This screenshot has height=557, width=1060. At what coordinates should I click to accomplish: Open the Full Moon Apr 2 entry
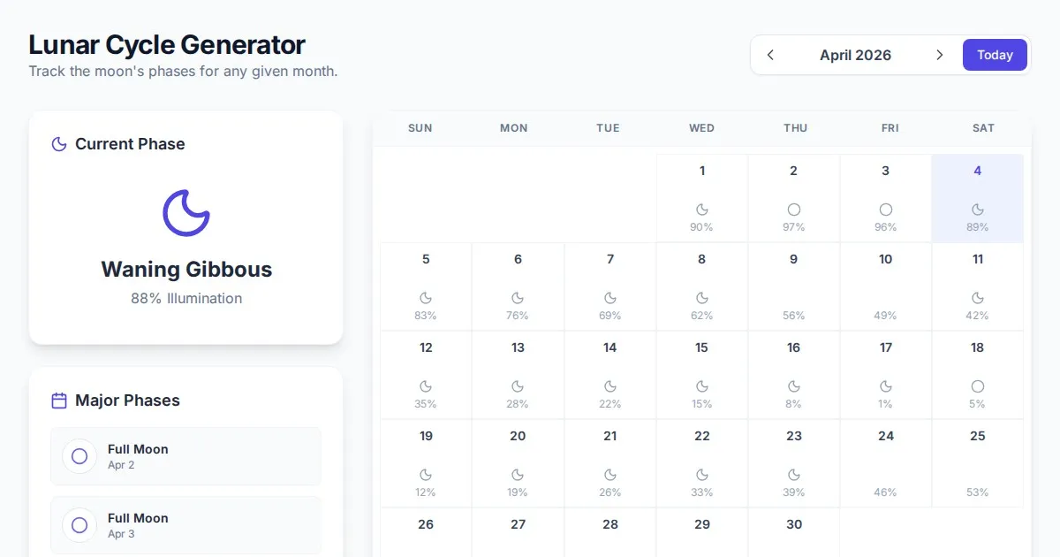click(x=185, y=456)
